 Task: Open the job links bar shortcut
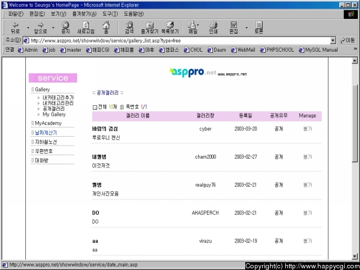(x=49, y=50)
